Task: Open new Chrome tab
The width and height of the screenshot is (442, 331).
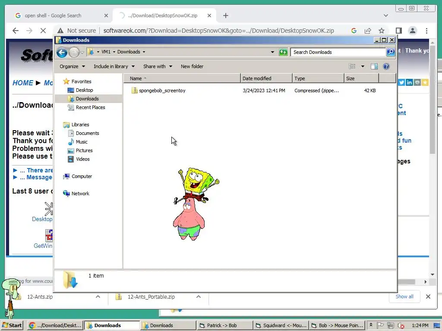Action: [x=225, y=16]
